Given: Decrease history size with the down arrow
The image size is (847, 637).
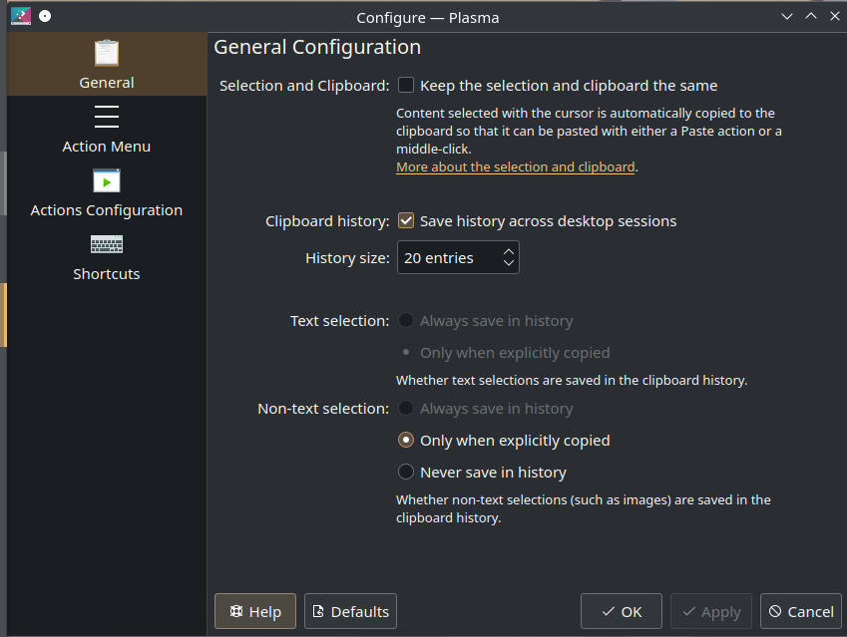Looking at the screenshot, I should pos(509,263).
